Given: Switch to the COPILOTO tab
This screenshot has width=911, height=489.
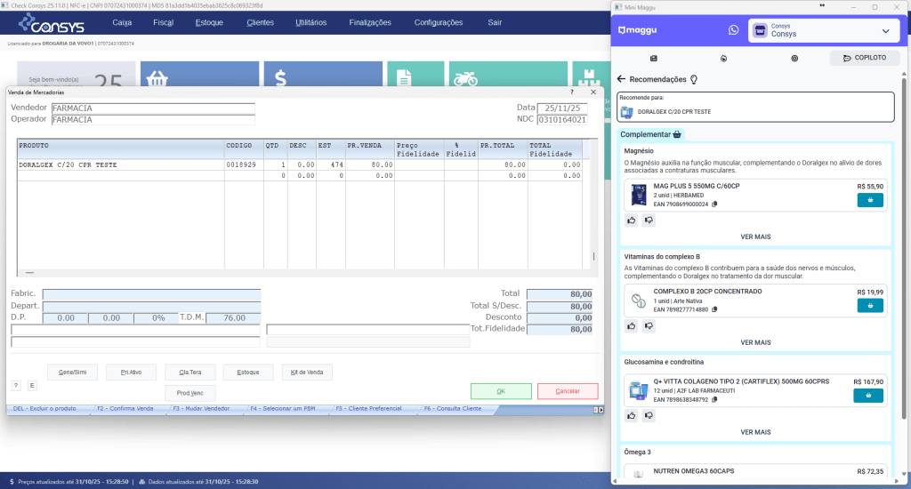Looking at the screenshot, I should point(865,58).
